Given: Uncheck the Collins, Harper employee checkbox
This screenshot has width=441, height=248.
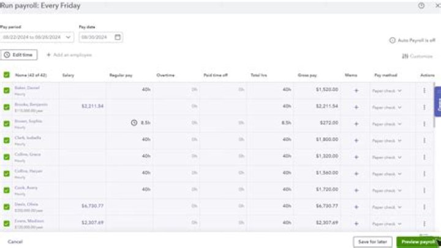Looking at the screenshot, I should (x=7, y=173).
